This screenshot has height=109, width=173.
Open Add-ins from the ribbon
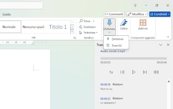point(143,25)
